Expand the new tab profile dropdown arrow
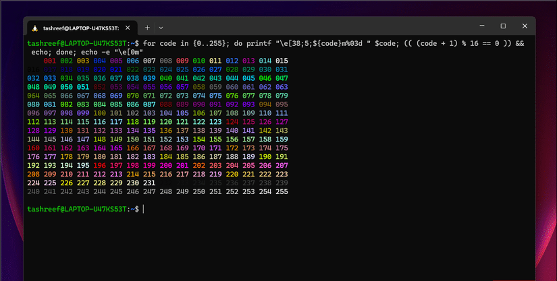Image resolution: width=557 pixels, height=281 pixels. 161,28
